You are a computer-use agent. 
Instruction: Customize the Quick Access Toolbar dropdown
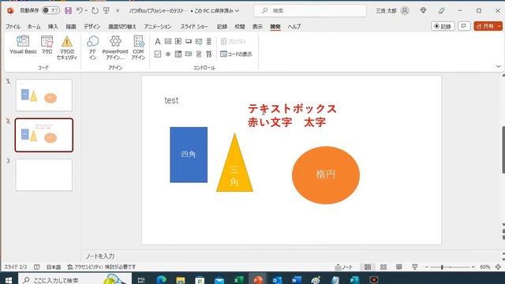click(x=118, y=10)
